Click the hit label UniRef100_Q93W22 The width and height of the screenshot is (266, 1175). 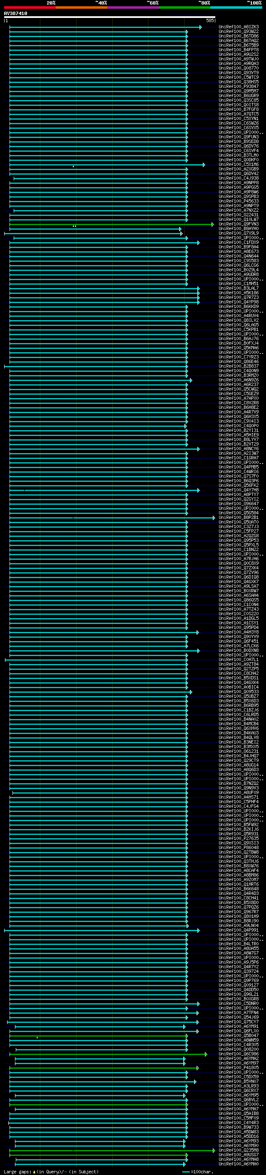point(239,32)
